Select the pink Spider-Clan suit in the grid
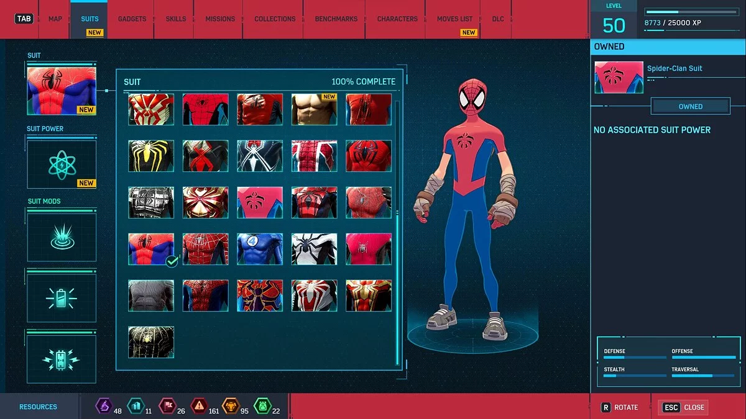746x419 pixels. pyautogui.click(x=260, y=202)
